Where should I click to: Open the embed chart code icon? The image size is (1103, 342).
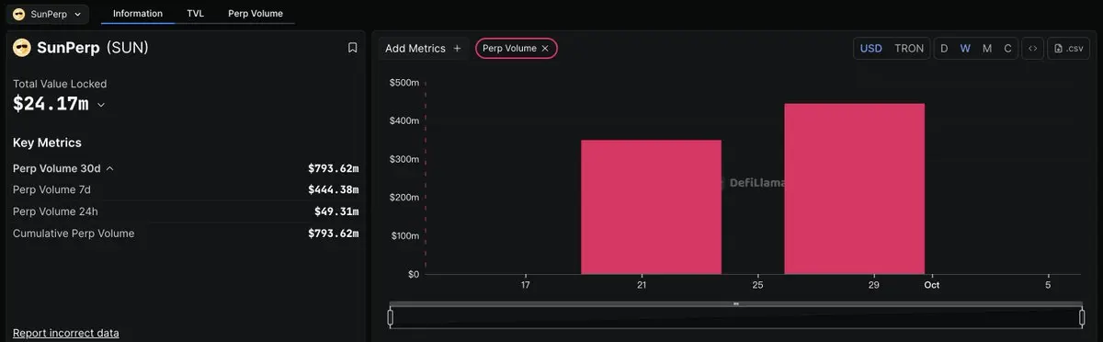pyautogui.click(x=1032, y=49)
